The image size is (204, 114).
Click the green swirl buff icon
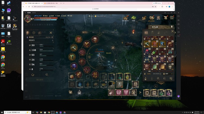(134, 18)
